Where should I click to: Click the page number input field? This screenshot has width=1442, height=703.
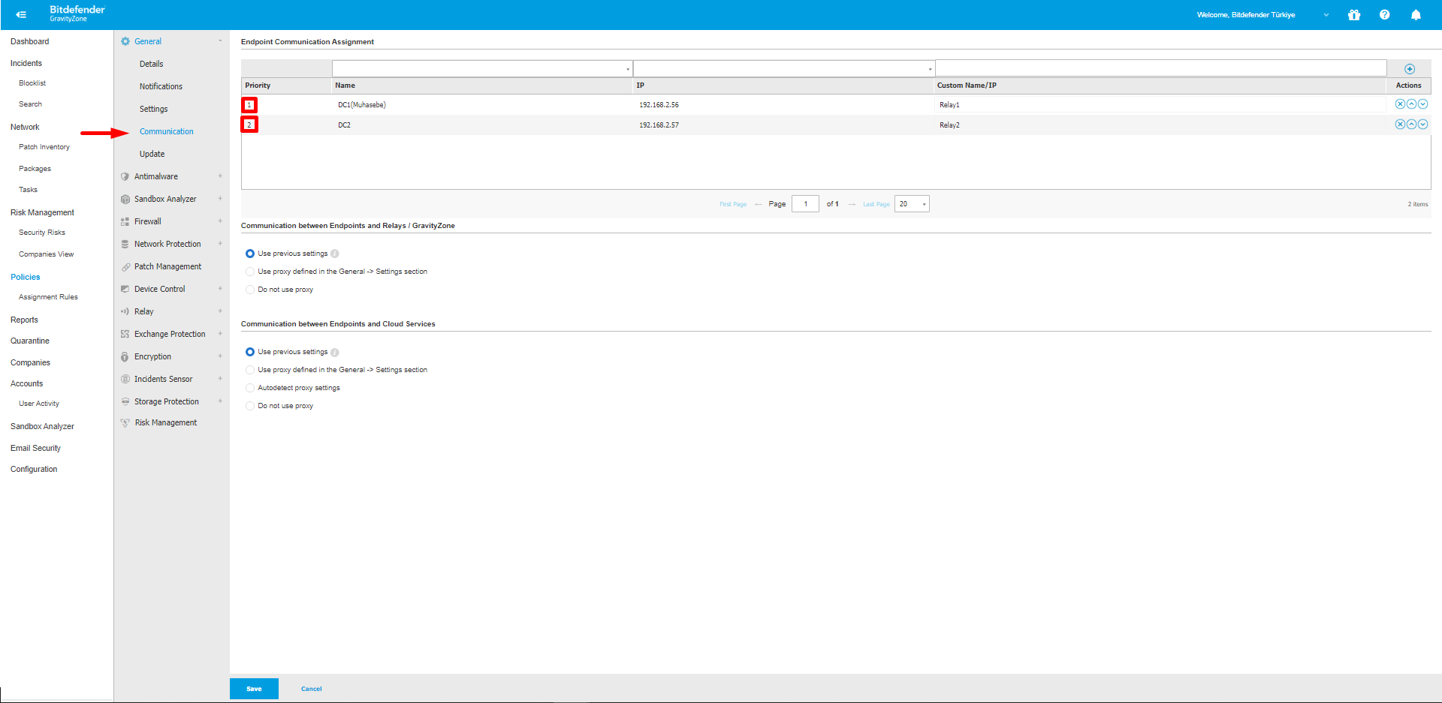click(x=805, y=204)
